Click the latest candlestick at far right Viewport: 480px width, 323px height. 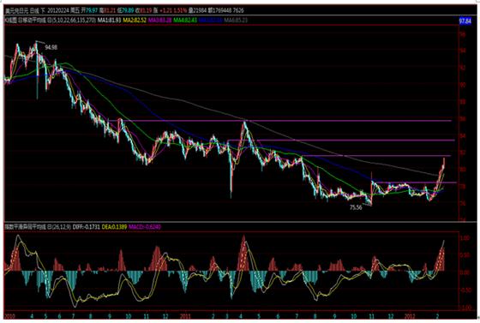click(x=444, y=163)
